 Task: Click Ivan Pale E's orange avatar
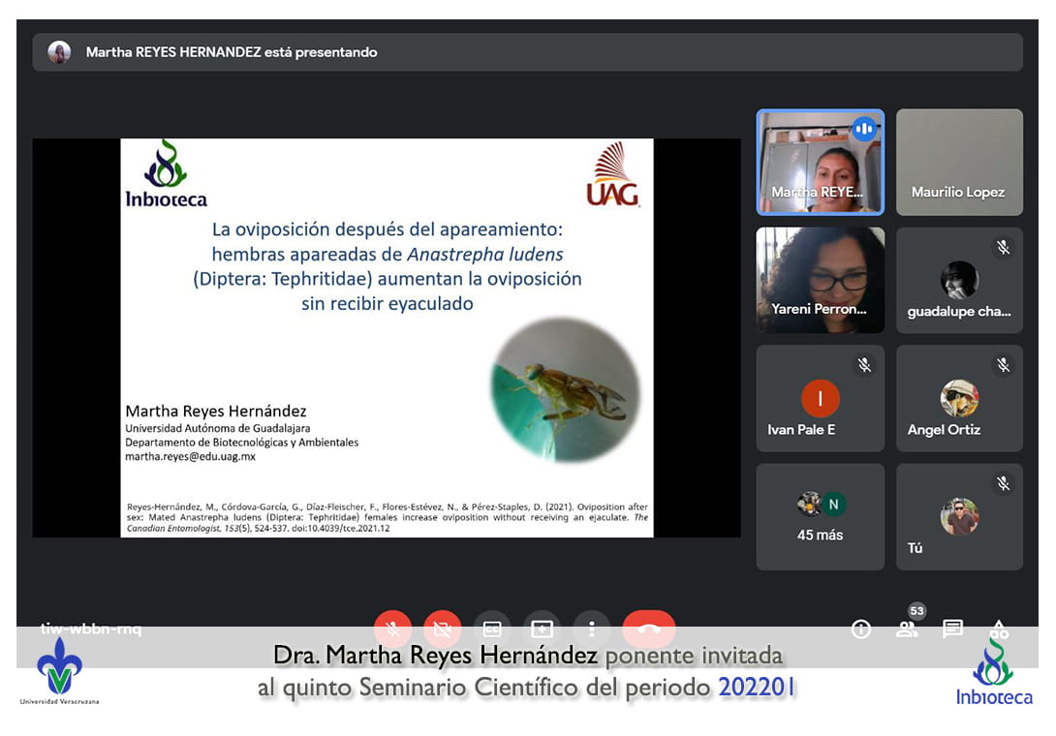tap(820, 398)
